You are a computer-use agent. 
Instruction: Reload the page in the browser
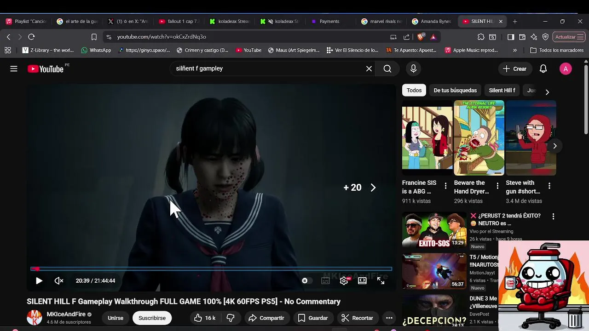(31, 37)
